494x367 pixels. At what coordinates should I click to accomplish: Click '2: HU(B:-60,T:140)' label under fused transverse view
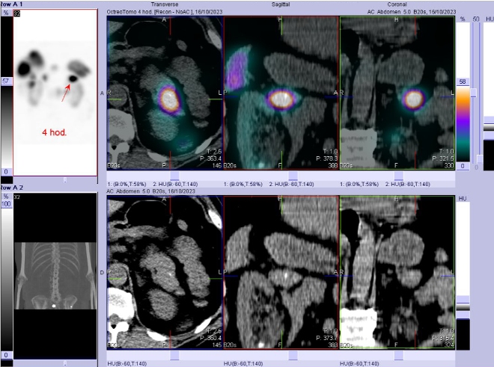pos(175,184)
